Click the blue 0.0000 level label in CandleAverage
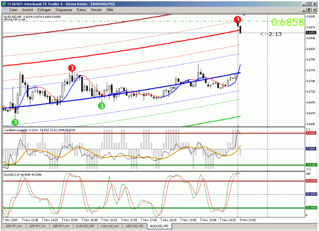This screenshot has height=231, width=319. coord(311,149)
